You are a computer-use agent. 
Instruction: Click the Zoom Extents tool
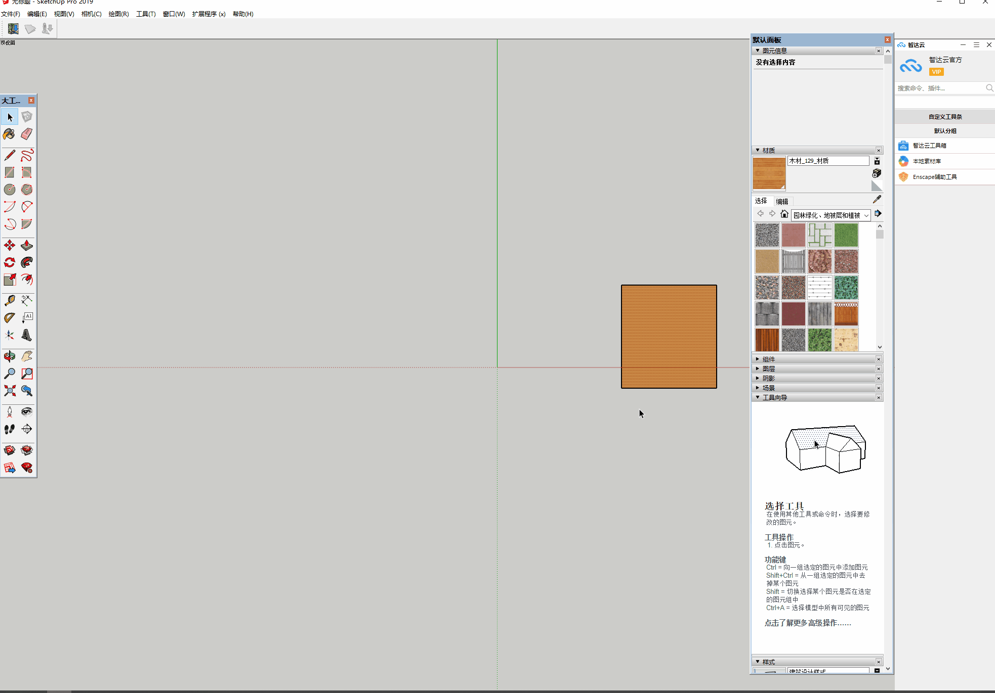(x=9, y=391)
